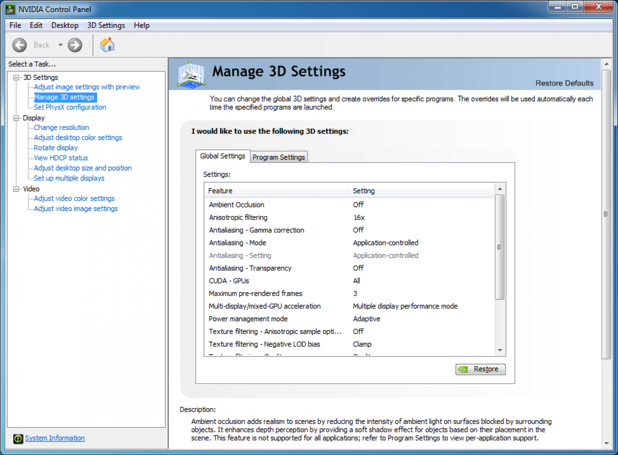Click the settings list scrollbar thumb
Screen dimensions: 618x455
tap(500, 247)
